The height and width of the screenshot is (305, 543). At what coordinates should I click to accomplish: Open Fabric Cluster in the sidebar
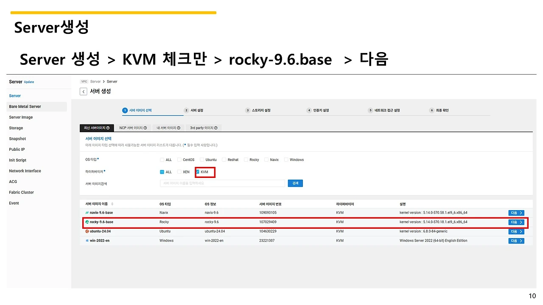pos(21,192)
